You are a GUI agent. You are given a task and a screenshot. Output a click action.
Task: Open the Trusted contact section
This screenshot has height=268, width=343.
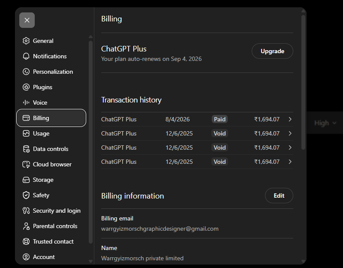pos(51,241)
